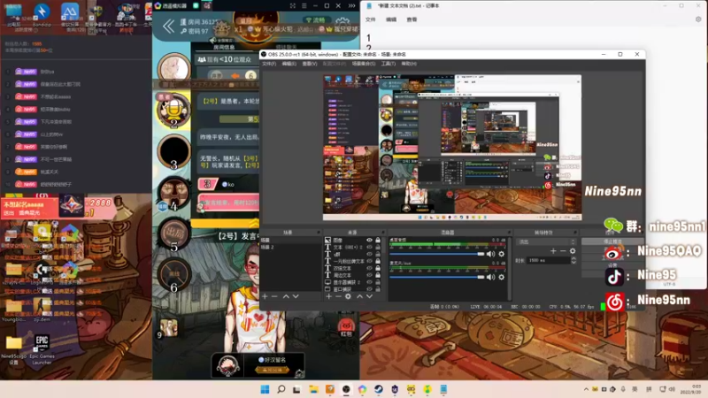This screenshot has width=708, height=398.
Task: Toggle the lock on 文本 (GDI+) 2 source
Action: 378,247
